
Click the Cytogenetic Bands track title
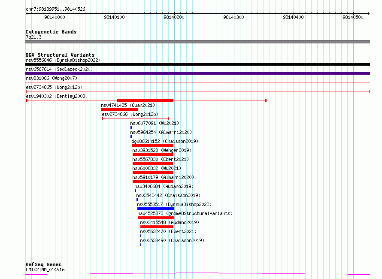coord(51,32)
